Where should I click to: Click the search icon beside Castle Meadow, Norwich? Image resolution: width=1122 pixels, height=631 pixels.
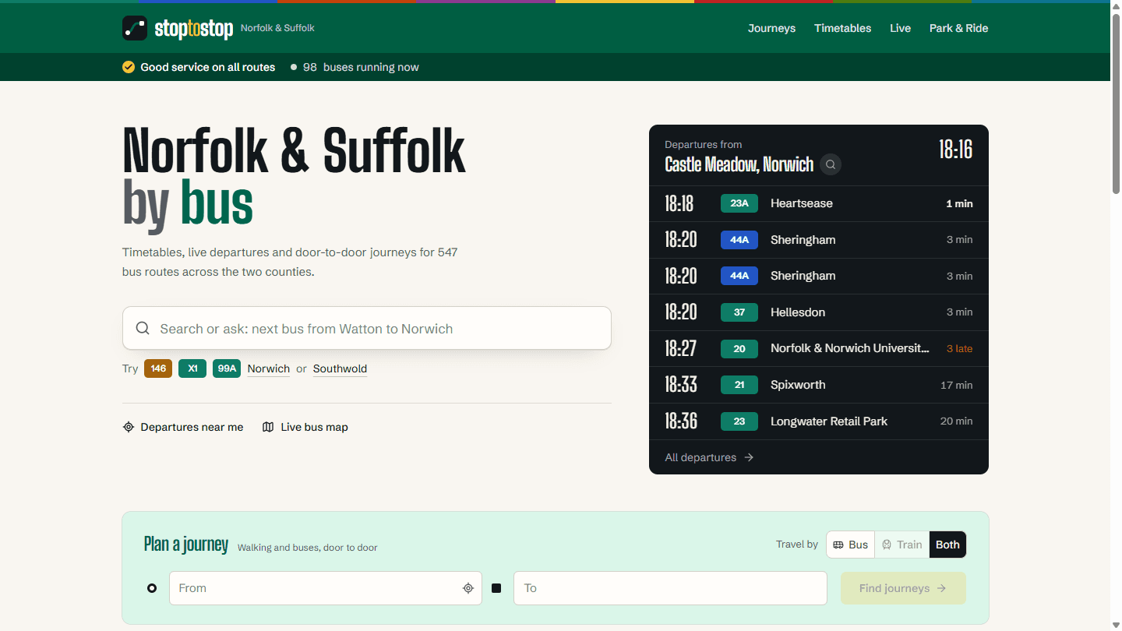(x=831, y=164)
